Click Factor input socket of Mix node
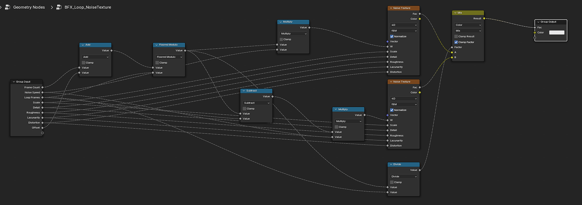Viewport: 582px width, 205px height. pos(452,47)
